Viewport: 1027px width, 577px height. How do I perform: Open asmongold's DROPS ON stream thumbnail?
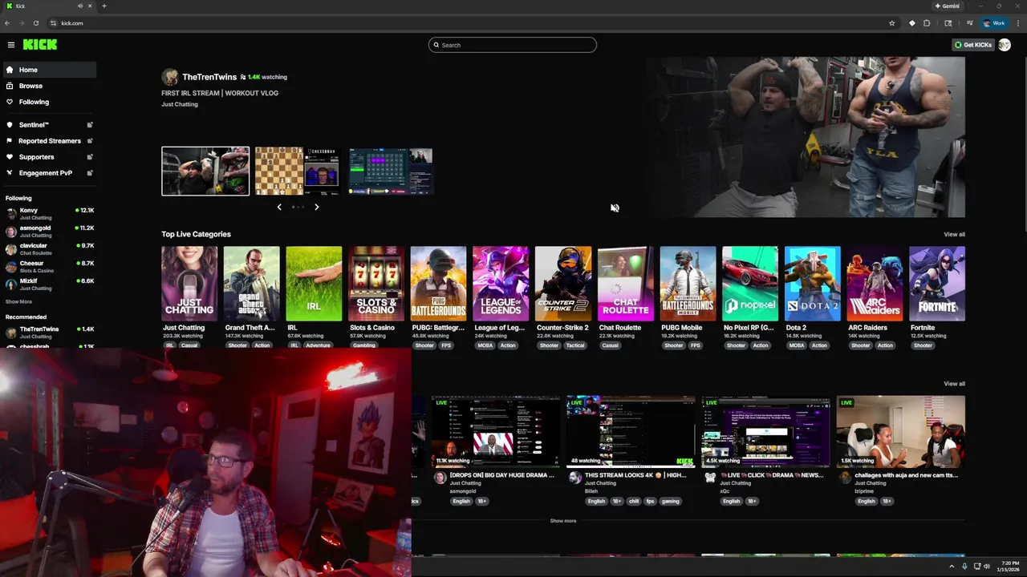pos(495,431)
